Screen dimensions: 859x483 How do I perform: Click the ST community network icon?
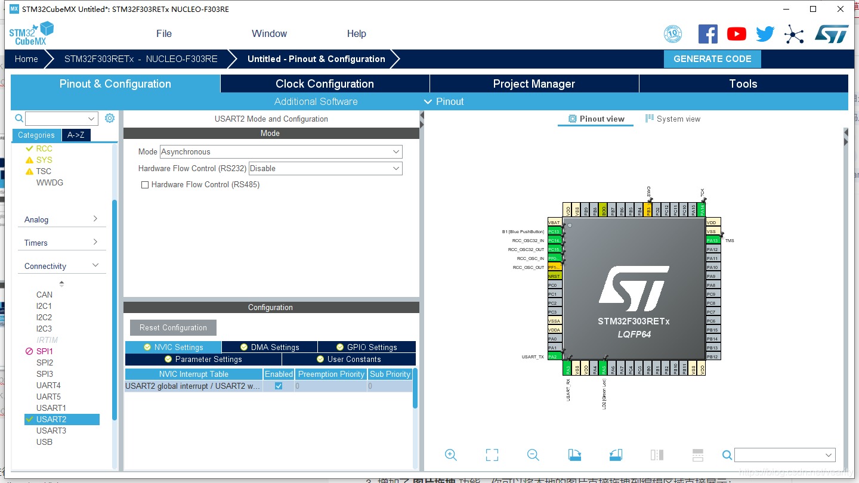tap(794, 34)
